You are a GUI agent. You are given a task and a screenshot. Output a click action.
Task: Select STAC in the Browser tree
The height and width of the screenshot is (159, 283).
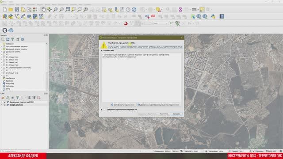click(8, 89)
